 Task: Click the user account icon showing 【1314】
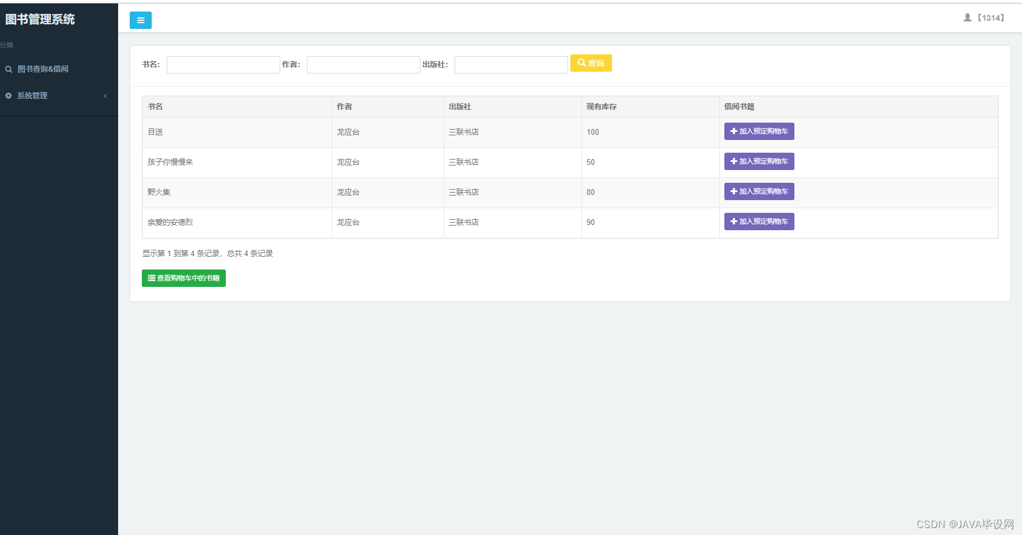pos(967,17)
